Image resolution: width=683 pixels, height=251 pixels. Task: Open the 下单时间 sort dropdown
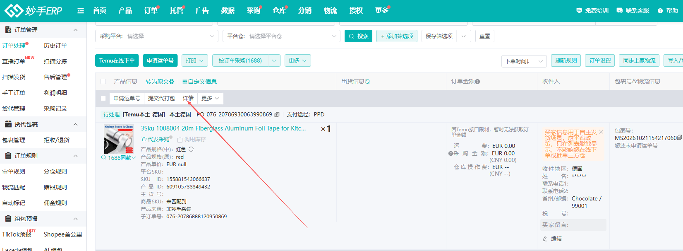[x=524, y=61]
